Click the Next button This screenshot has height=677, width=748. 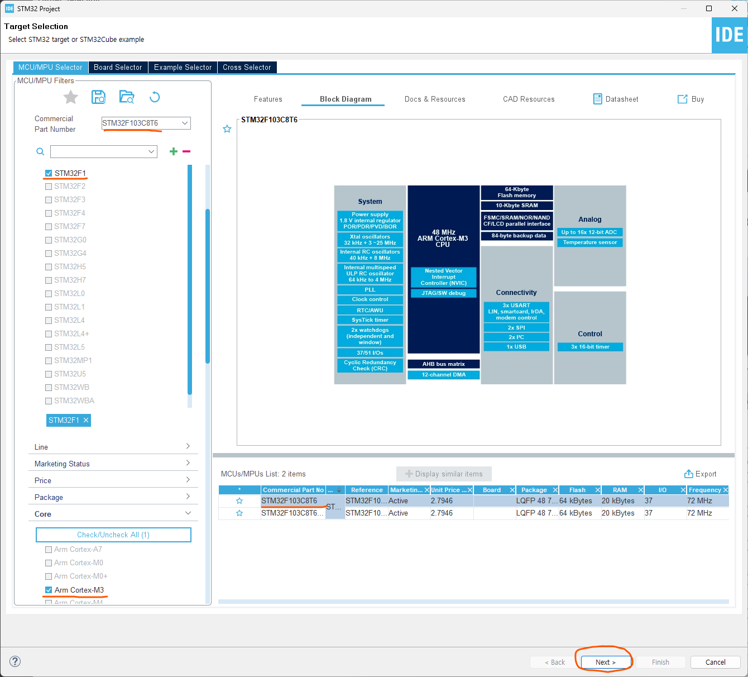[606, 662]
